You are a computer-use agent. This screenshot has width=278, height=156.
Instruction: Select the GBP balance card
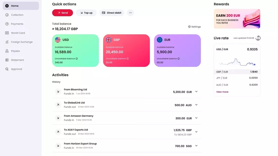126,51
